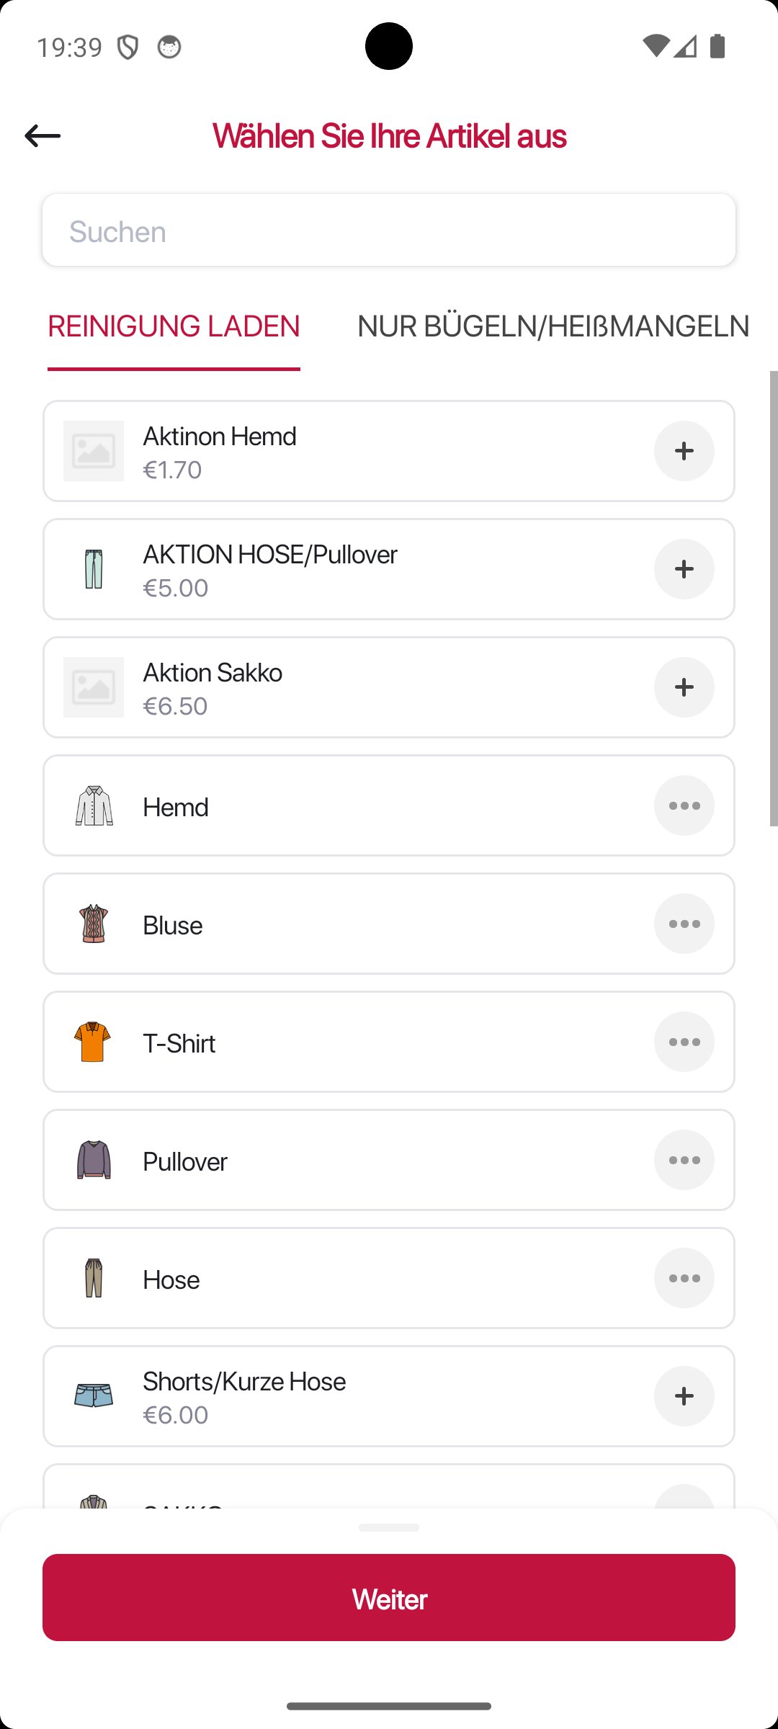Add Aktion Sakko using plus icon
This screenshot has width=778, height=1729.
(x=684, y=687)
